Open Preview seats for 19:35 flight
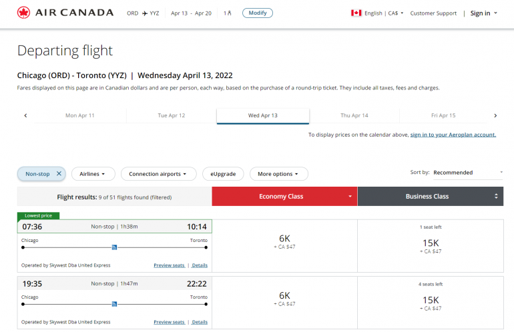Image resolution: width=514 pixels, height=332 pixels. (x=169, y=322)
